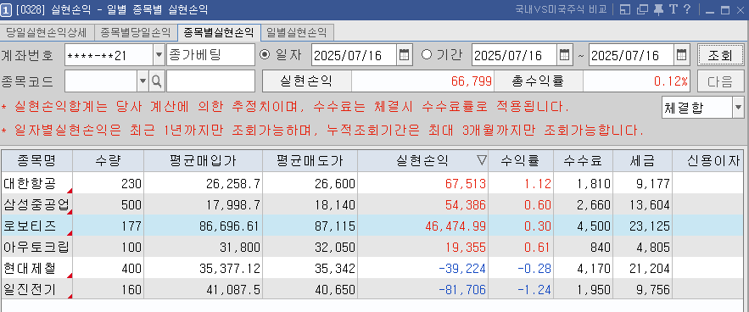The width and height of the screenshot is (749, 312).
Task: Click the stock code search magnifier icon
Action: [x=157, y=81]
